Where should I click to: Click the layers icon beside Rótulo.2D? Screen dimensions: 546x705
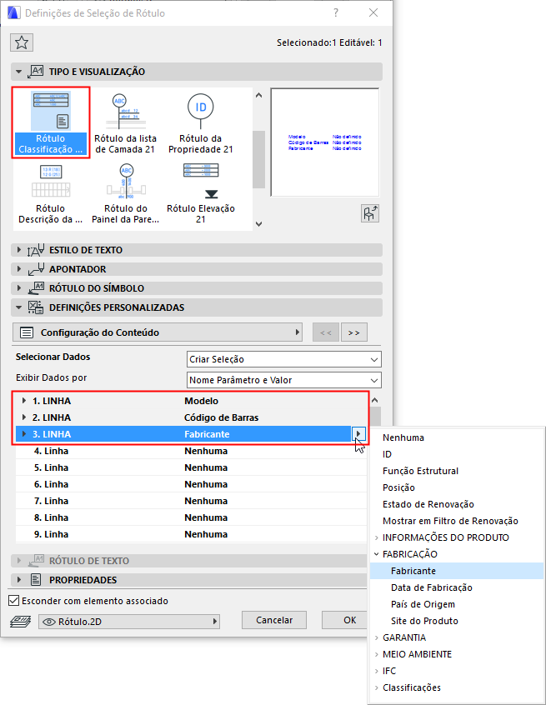click(x=20, y=622)
